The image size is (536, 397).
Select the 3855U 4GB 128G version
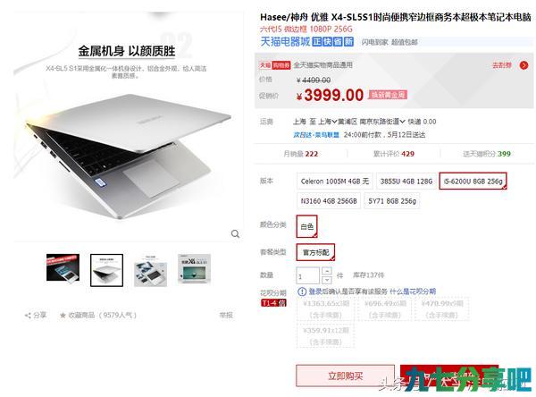(x=406, y=182)
